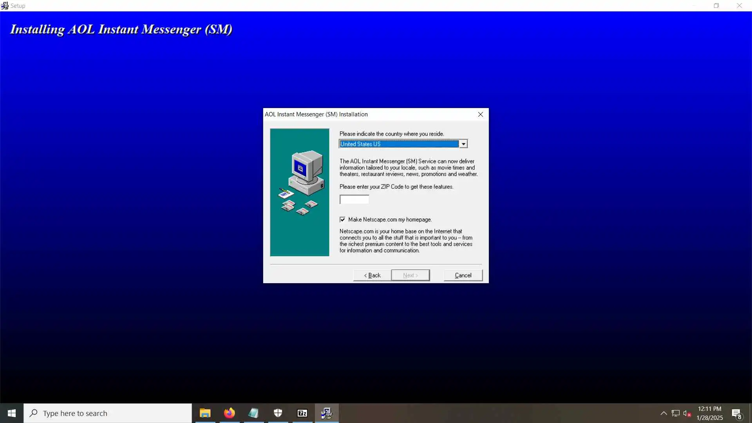
Task: Launch Firefox from the taskbar
Action: [x=230, y=413]
